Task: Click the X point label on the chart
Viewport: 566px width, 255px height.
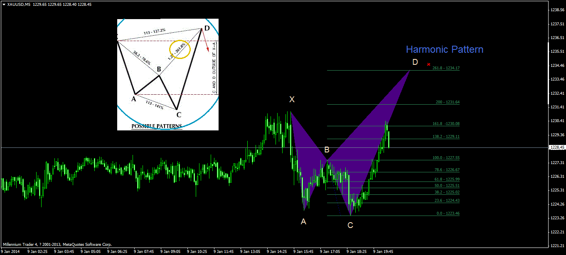Action: tap(292, 100)
